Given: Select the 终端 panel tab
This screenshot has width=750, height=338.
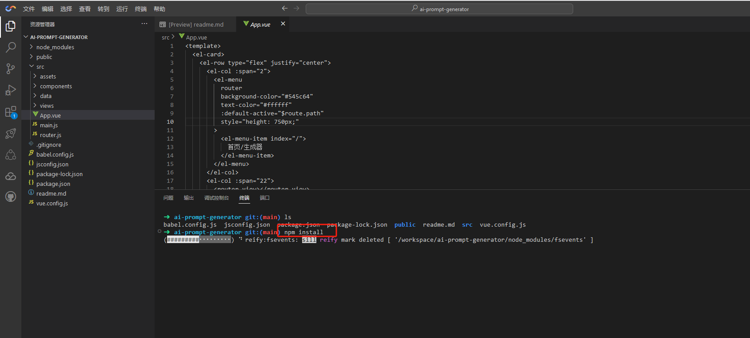Looking at the screenshot, I should click(x=244, y=198).
